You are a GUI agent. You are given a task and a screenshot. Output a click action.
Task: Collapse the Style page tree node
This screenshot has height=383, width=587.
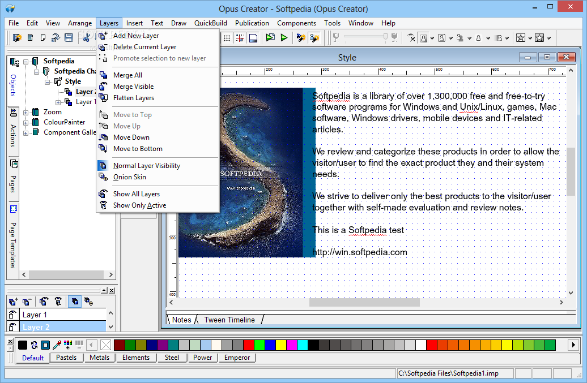(47, 82)
